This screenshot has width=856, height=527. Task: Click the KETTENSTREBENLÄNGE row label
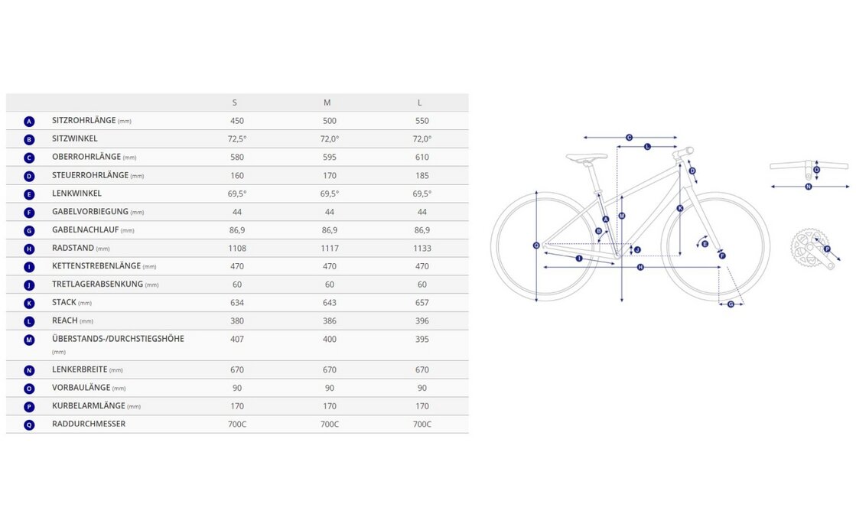96,266
